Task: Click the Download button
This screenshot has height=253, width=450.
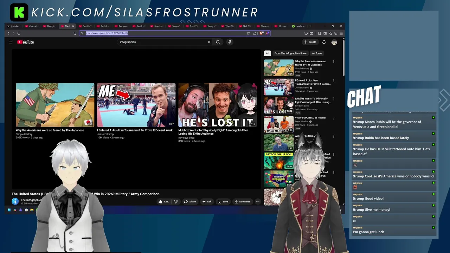Action: click(243, 202)
